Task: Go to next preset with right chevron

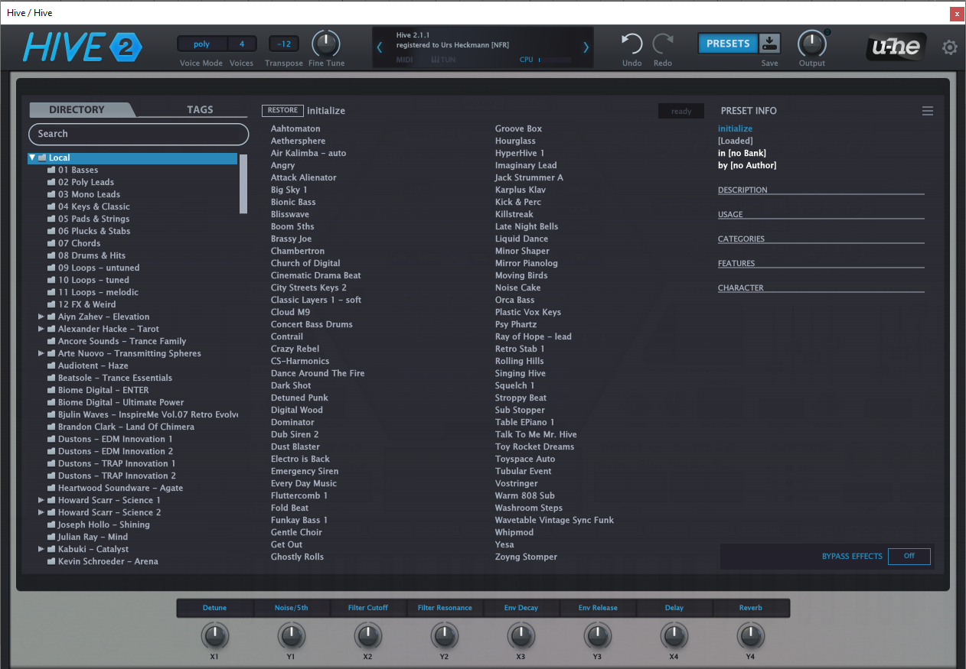Action: coord(586,47)
